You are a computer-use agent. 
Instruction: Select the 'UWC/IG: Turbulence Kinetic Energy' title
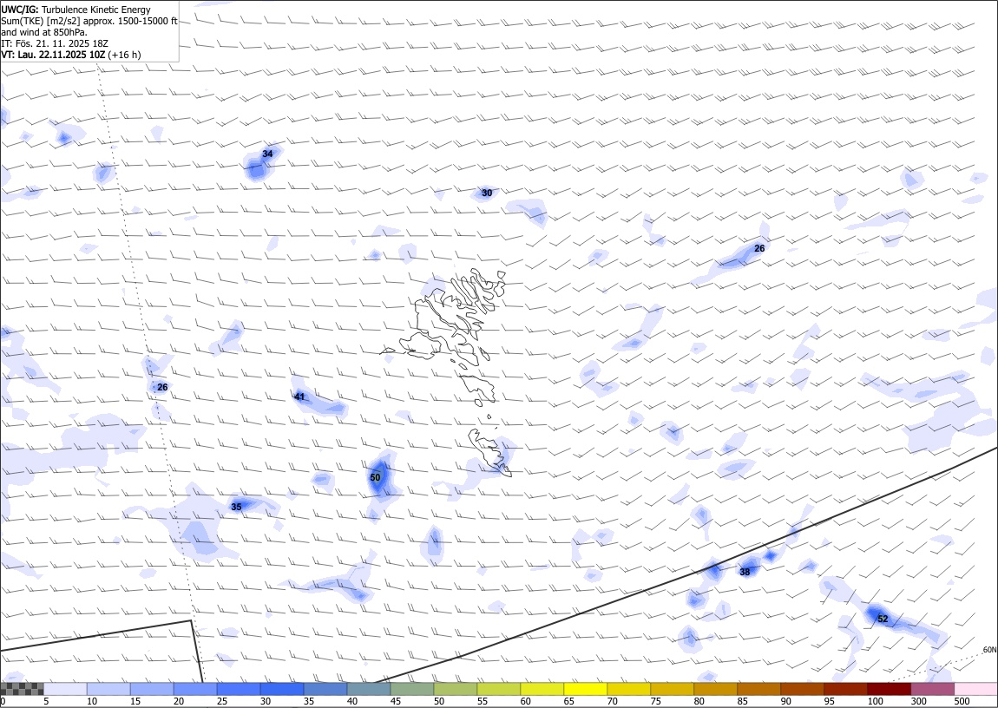76,10
